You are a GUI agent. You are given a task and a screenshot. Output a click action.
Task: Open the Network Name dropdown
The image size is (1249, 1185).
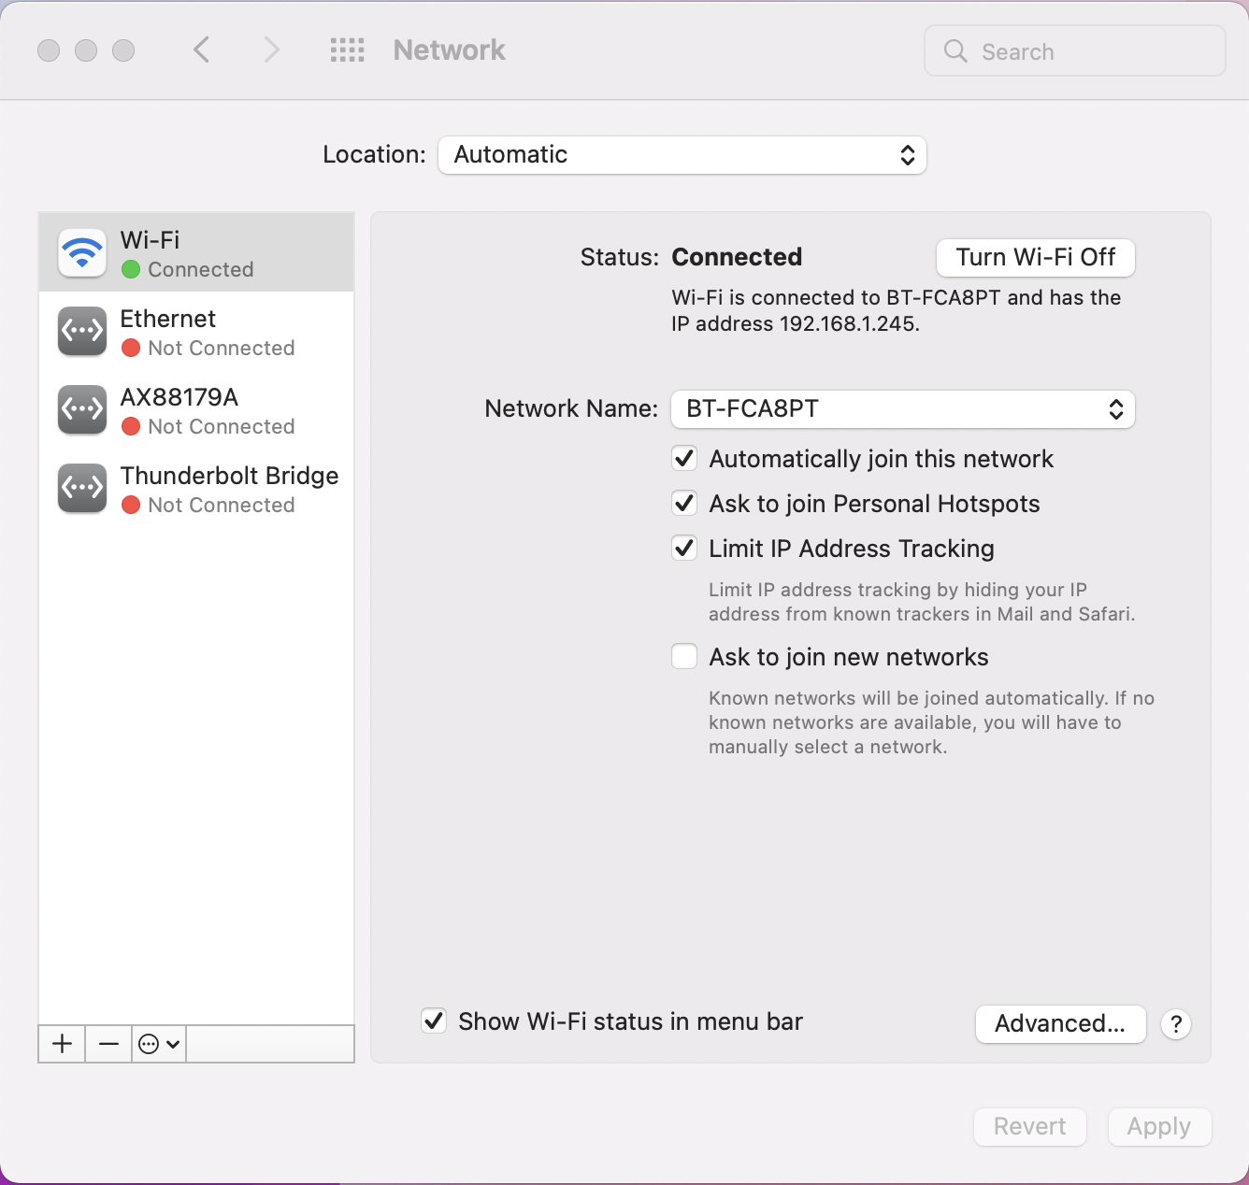(x=902, y=409)
